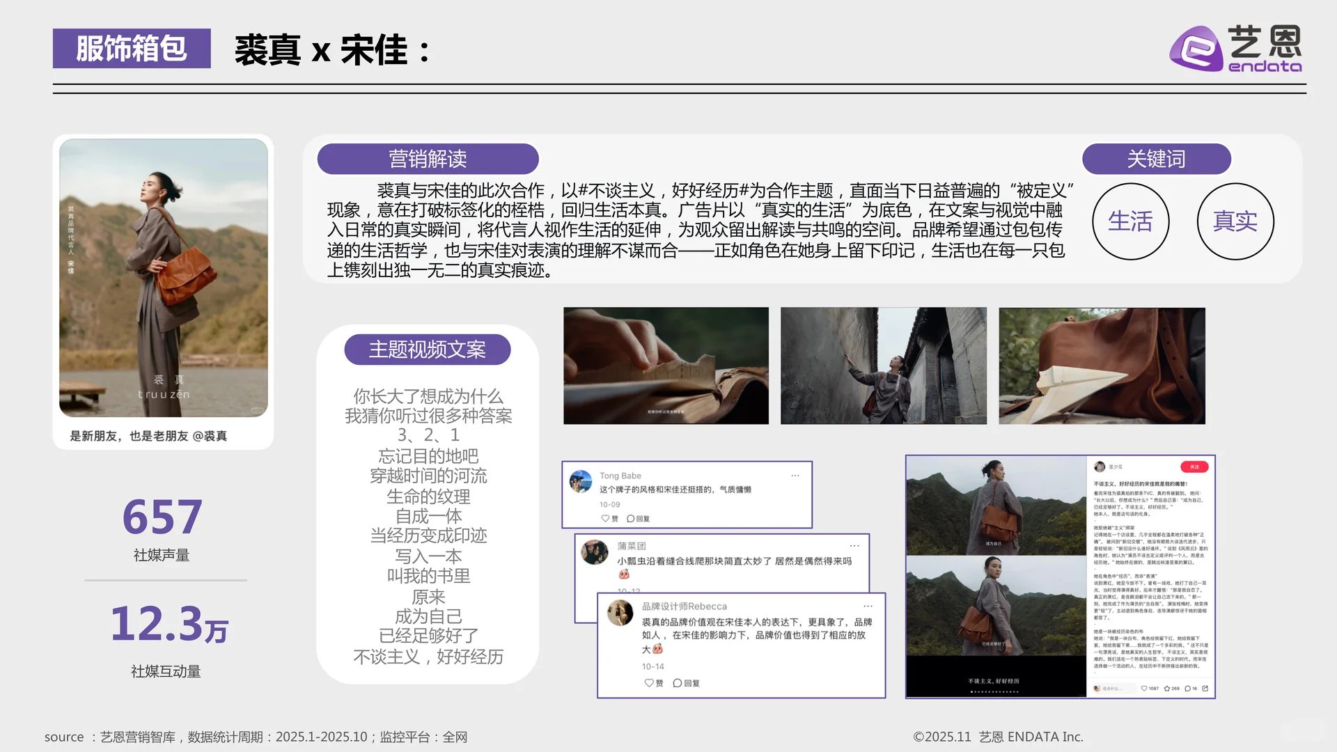Screen dimensions: 1337x752
Task: Open the post photo captioned 已经足够好了
Action: point(996,605)
